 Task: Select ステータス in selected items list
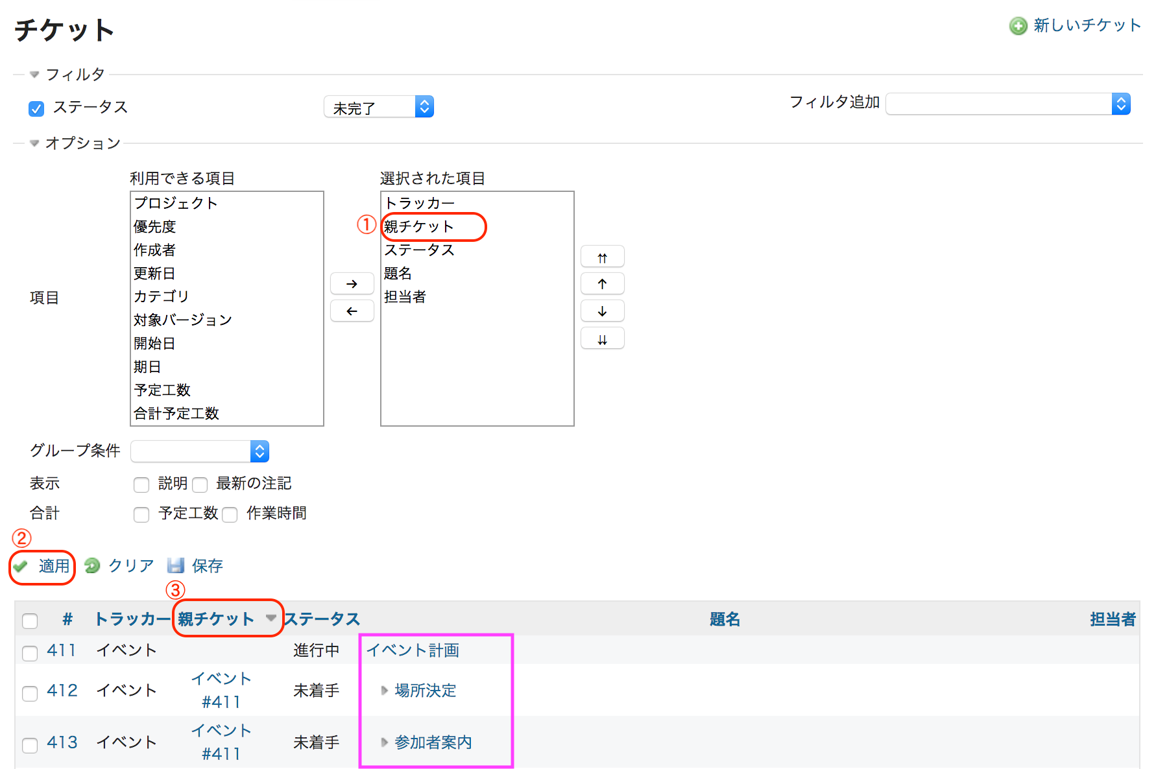477,250
